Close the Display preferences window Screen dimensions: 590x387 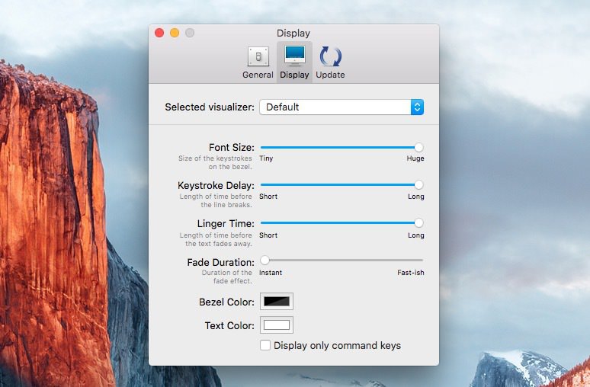click(159, 33)
